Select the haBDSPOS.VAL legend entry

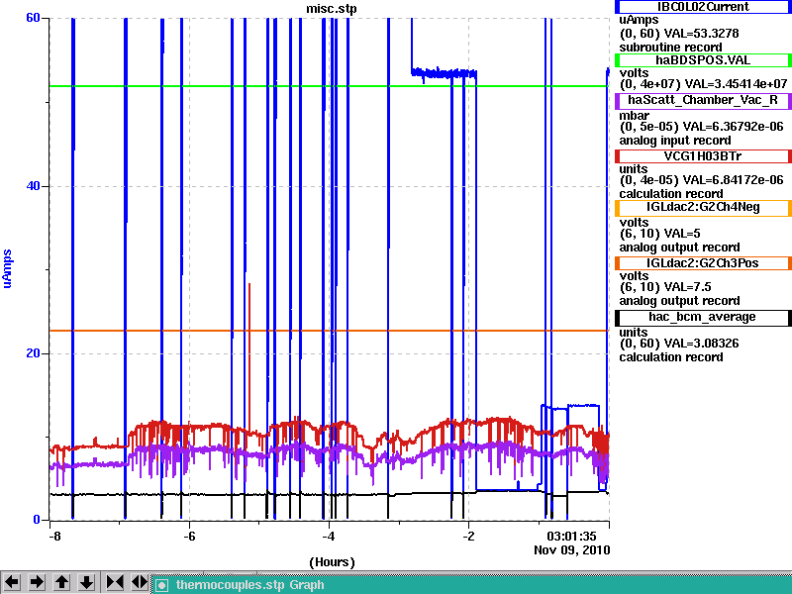(x=703, y=60)
